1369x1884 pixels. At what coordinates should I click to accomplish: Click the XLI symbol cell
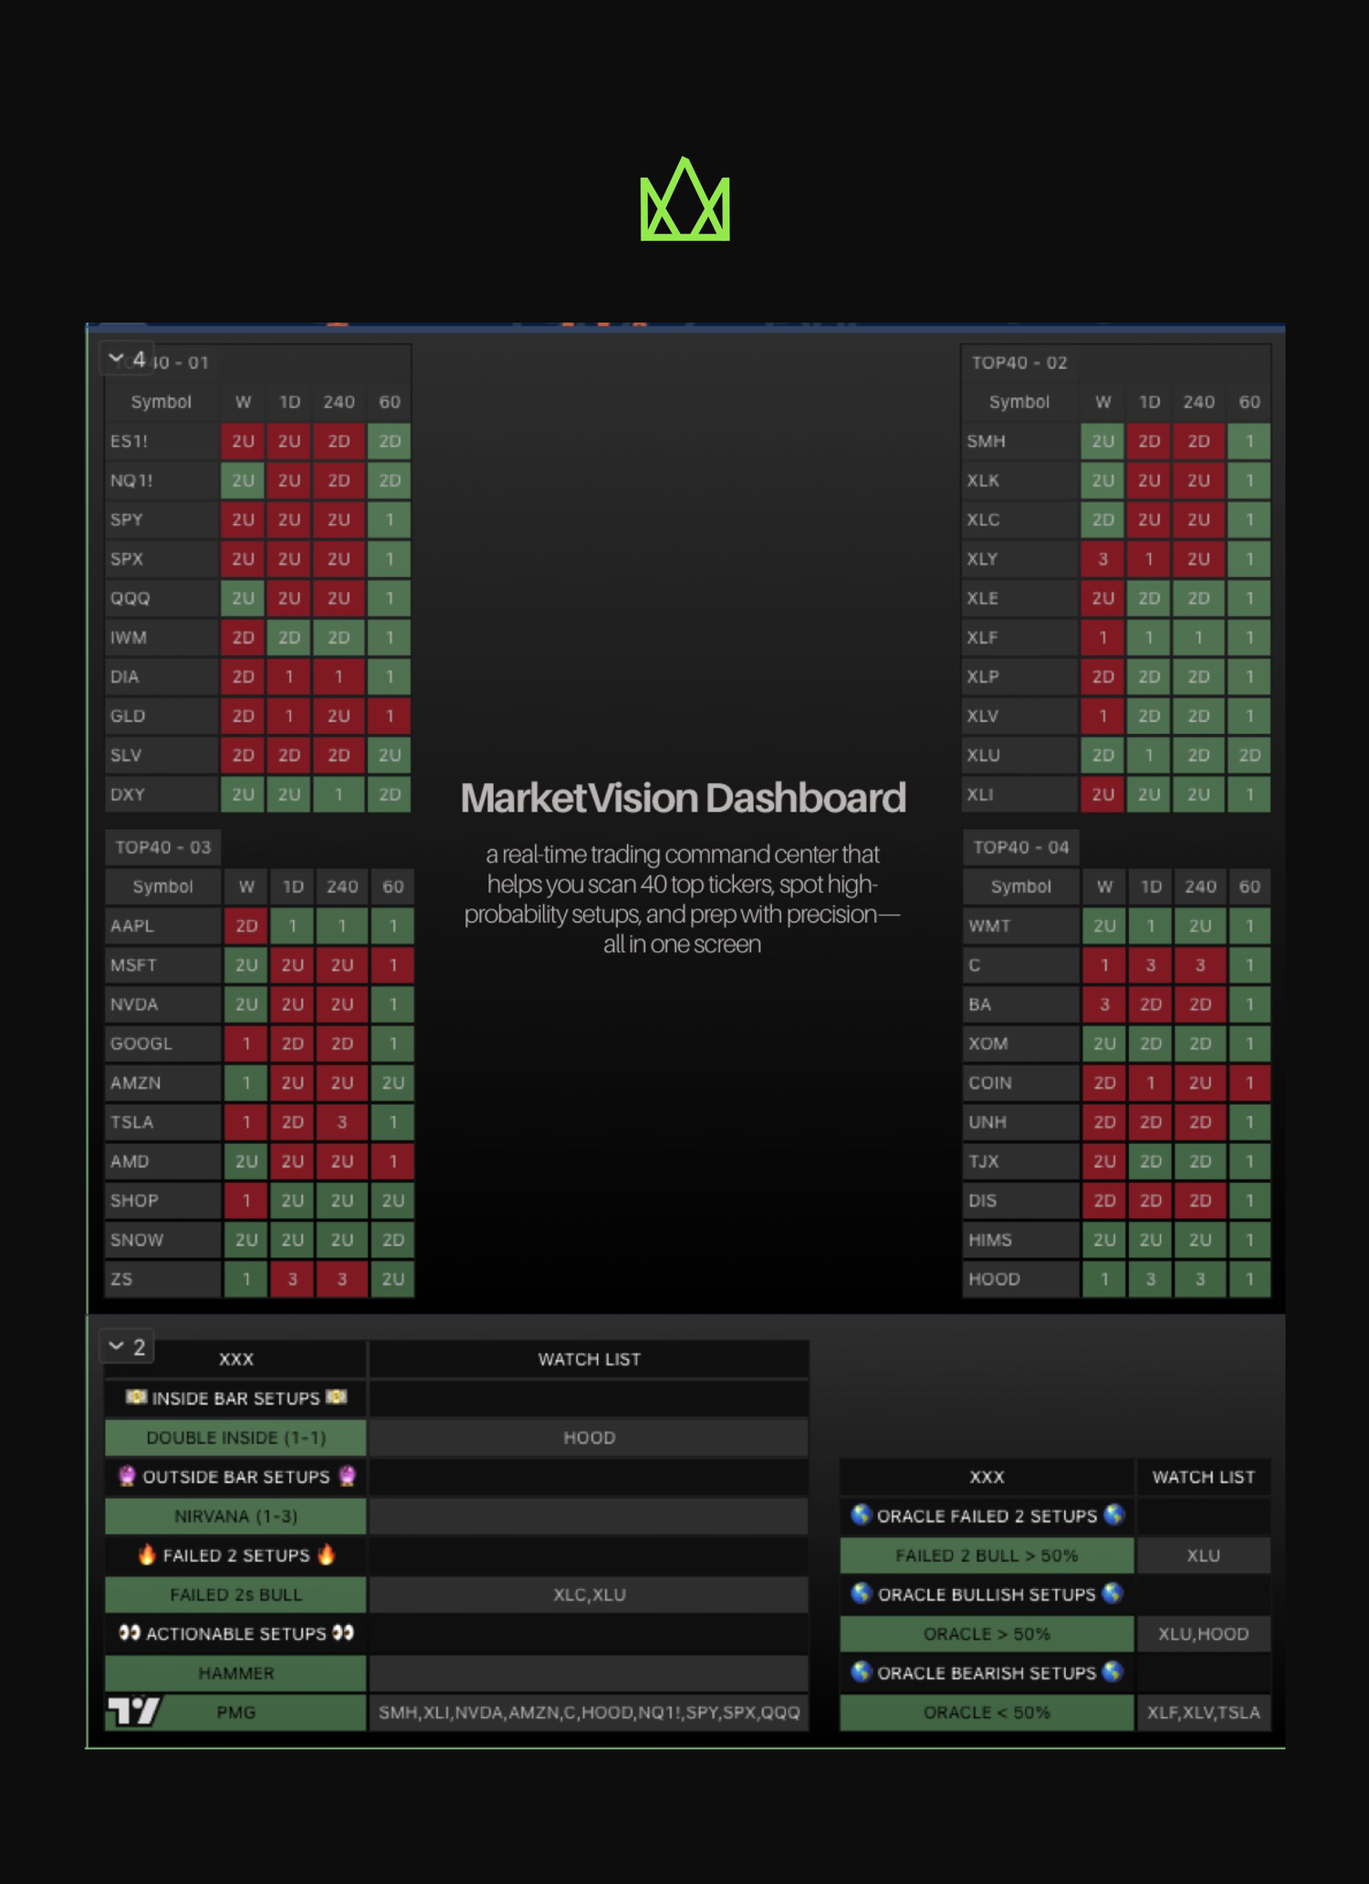point(1019,794)
